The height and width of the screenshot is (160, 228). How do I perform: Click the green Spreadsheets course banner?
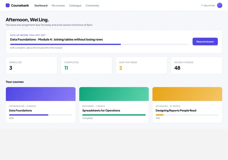pyautogui.click(x=114, y=94)
